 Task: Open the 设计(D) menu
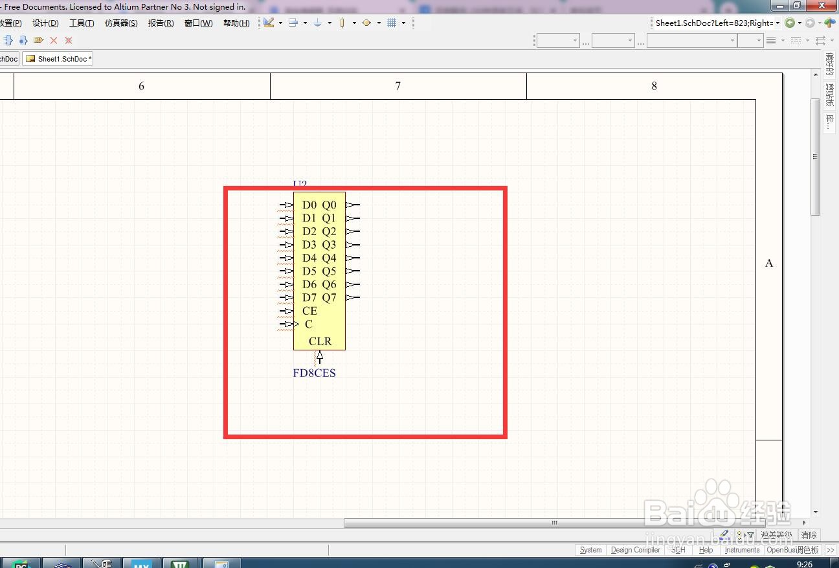point(45,23)
